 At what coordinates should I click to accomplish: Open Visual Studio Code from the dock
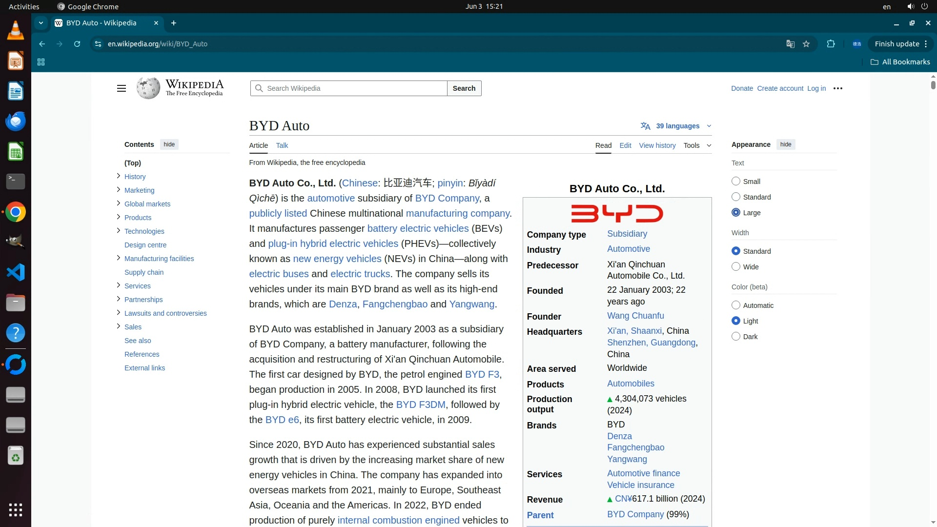tap(16, 272)
